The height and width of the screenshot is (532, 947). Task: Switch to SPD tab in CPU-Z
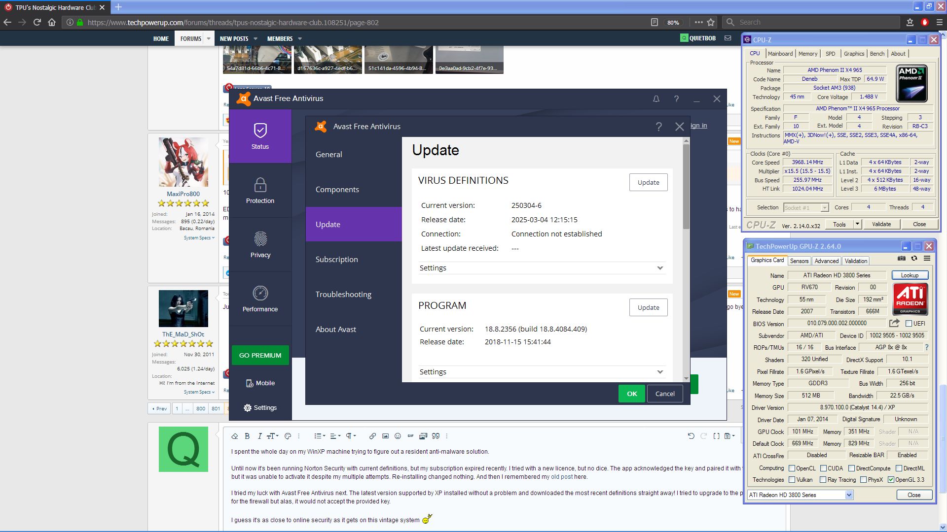[x=831, y=54]
